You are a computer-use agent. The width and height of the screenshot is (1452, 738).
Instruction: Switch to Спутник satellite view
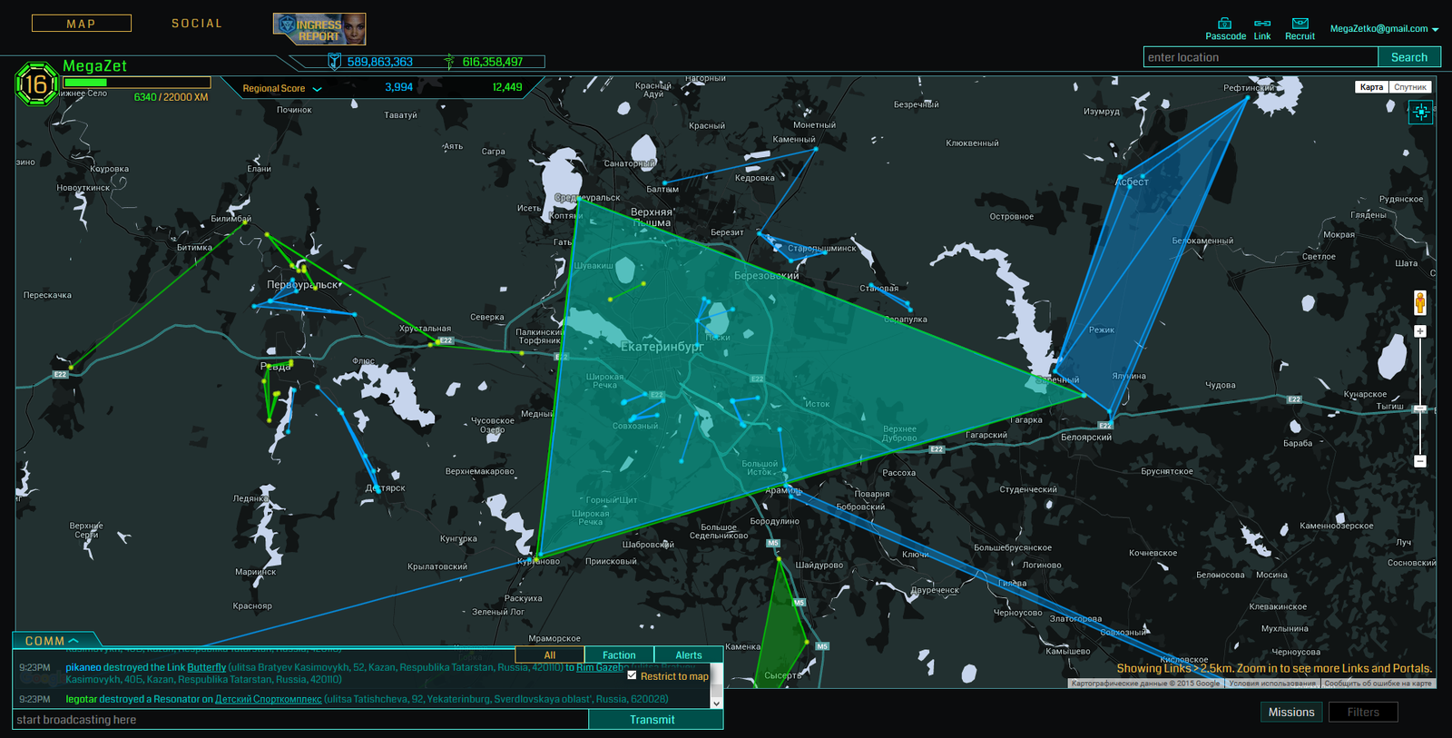point(1410,87)
